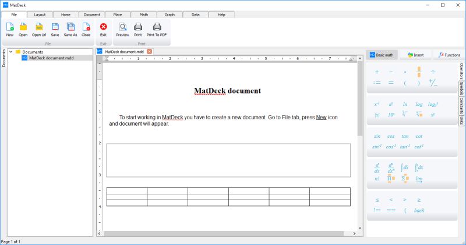Insert the less-than-or-equal operator
This screenshot has height=245, width=466.
(377, 200)
